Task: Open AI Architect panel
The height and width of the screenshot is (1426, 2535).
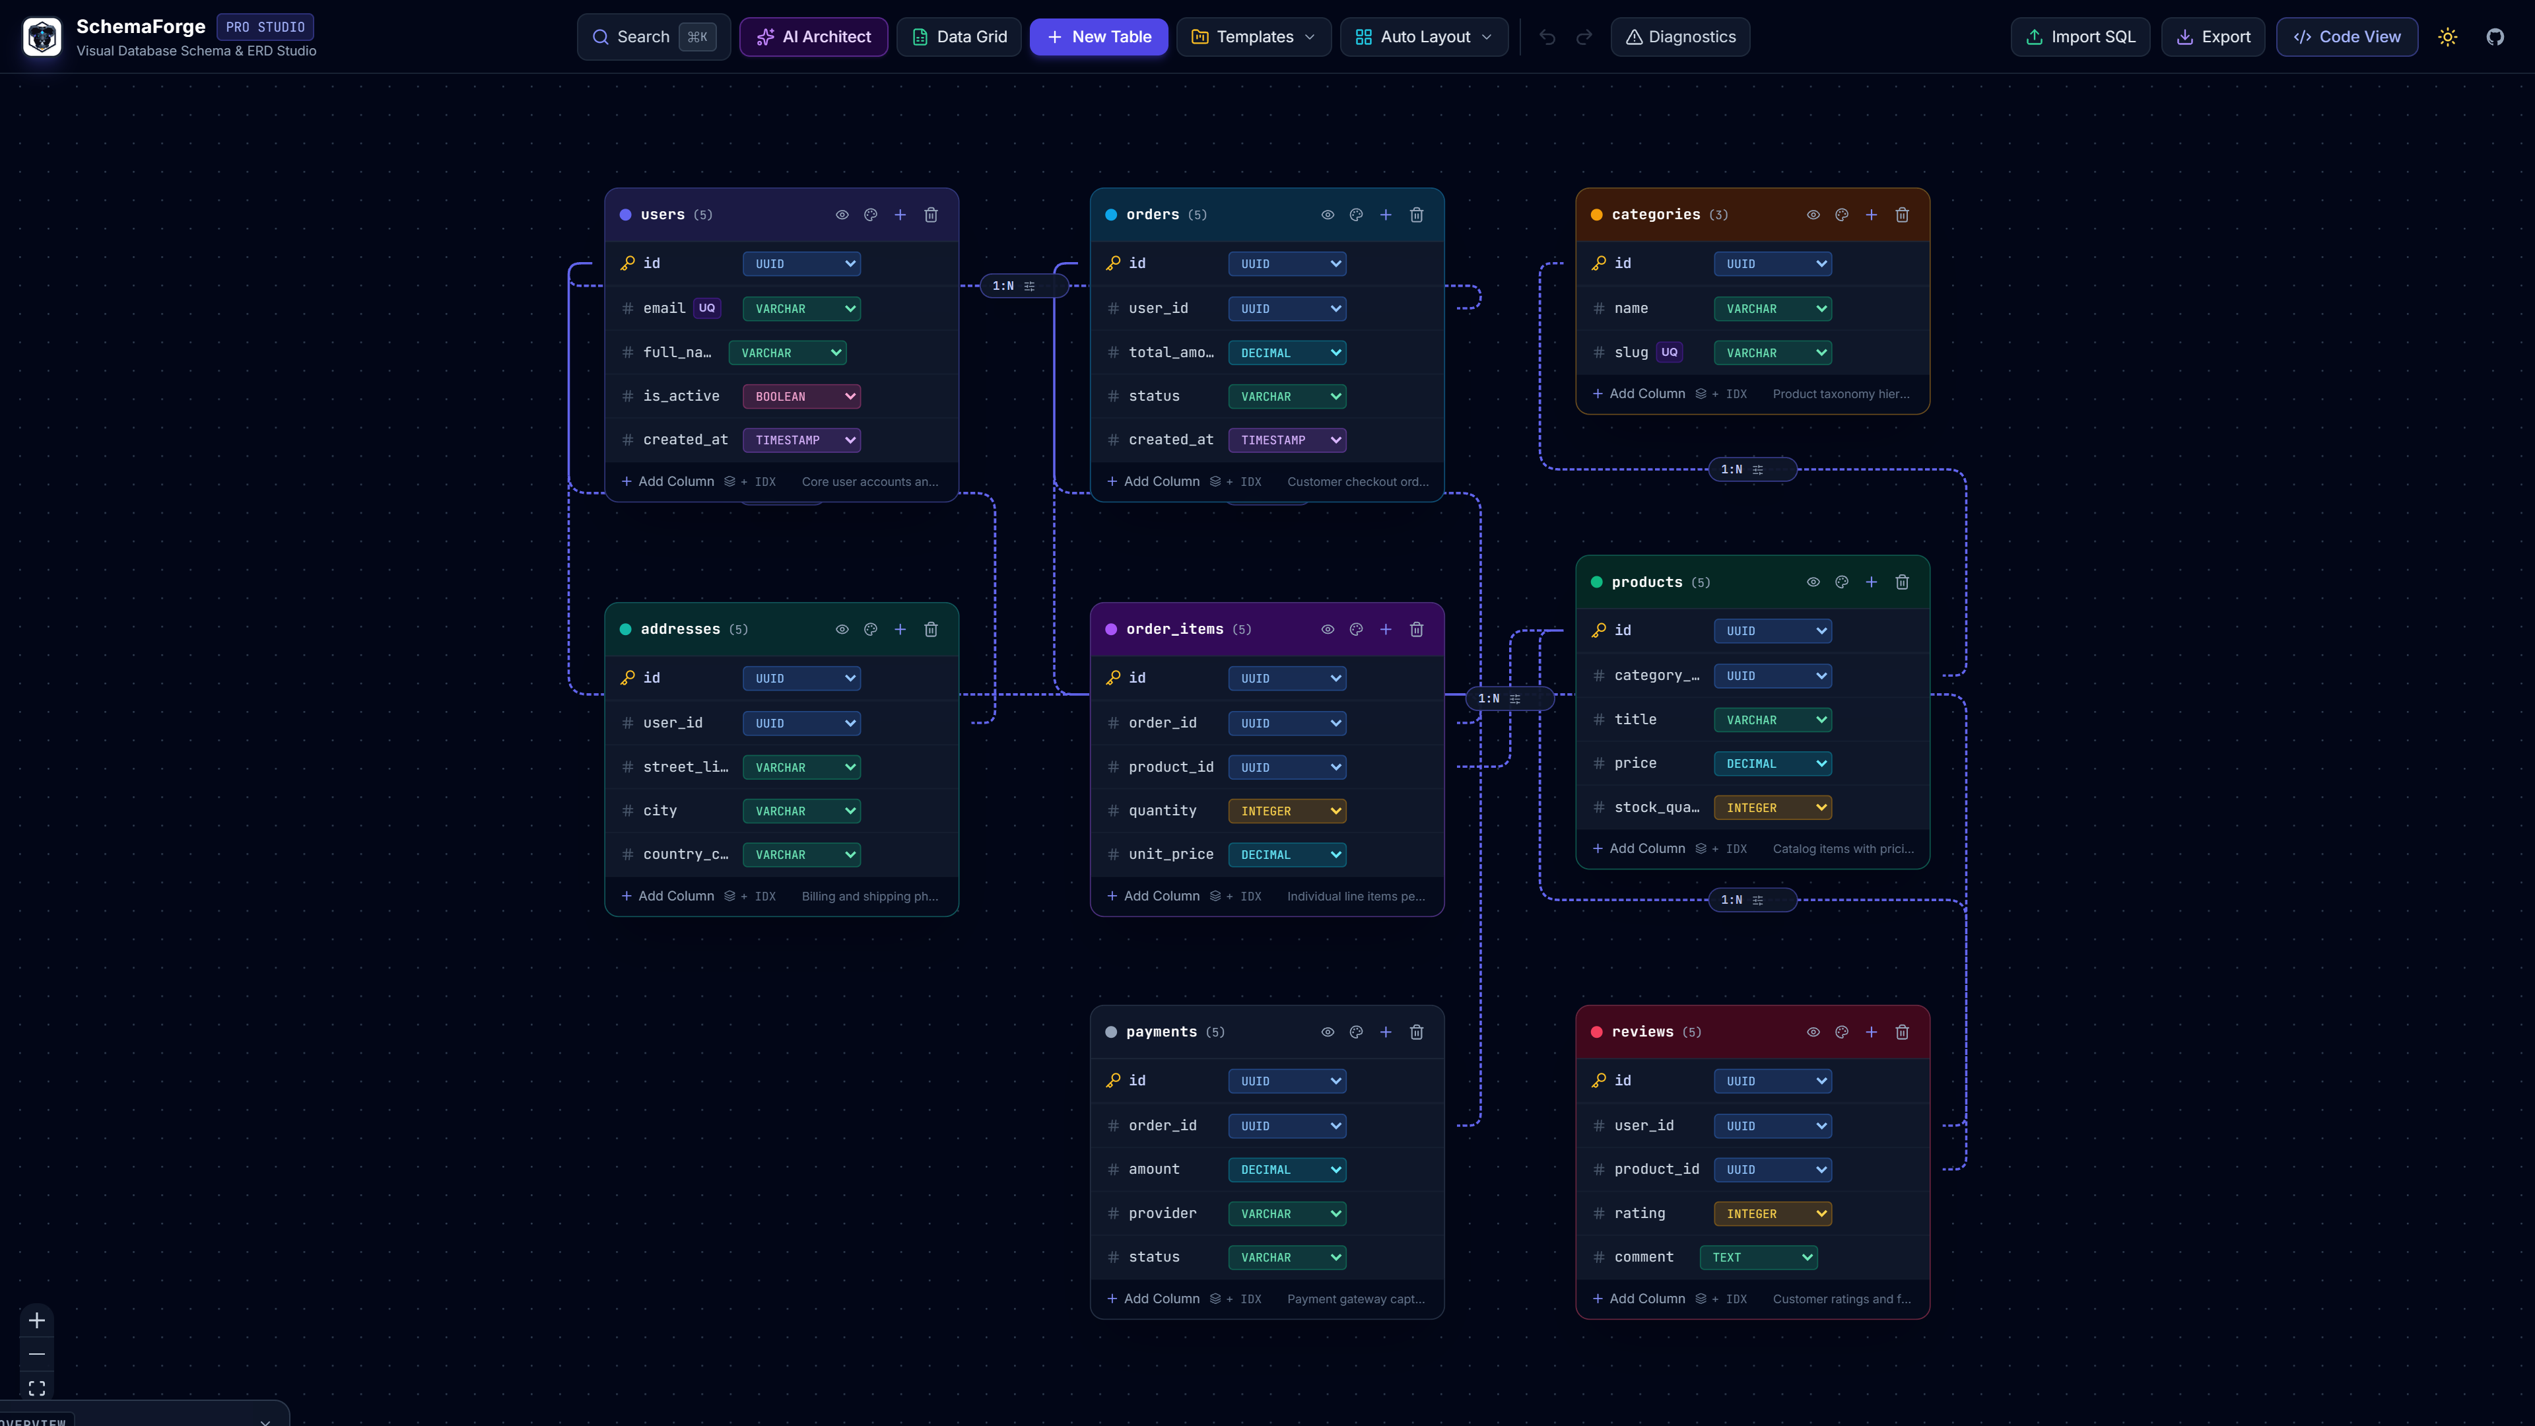Action: pyautogui.click(x=814, y=38)
